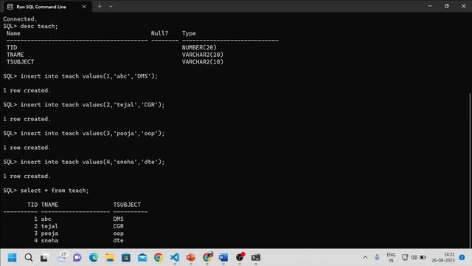Click the 'Null?' column header
This screenshot has height=266, width=472.
[159, 33]
